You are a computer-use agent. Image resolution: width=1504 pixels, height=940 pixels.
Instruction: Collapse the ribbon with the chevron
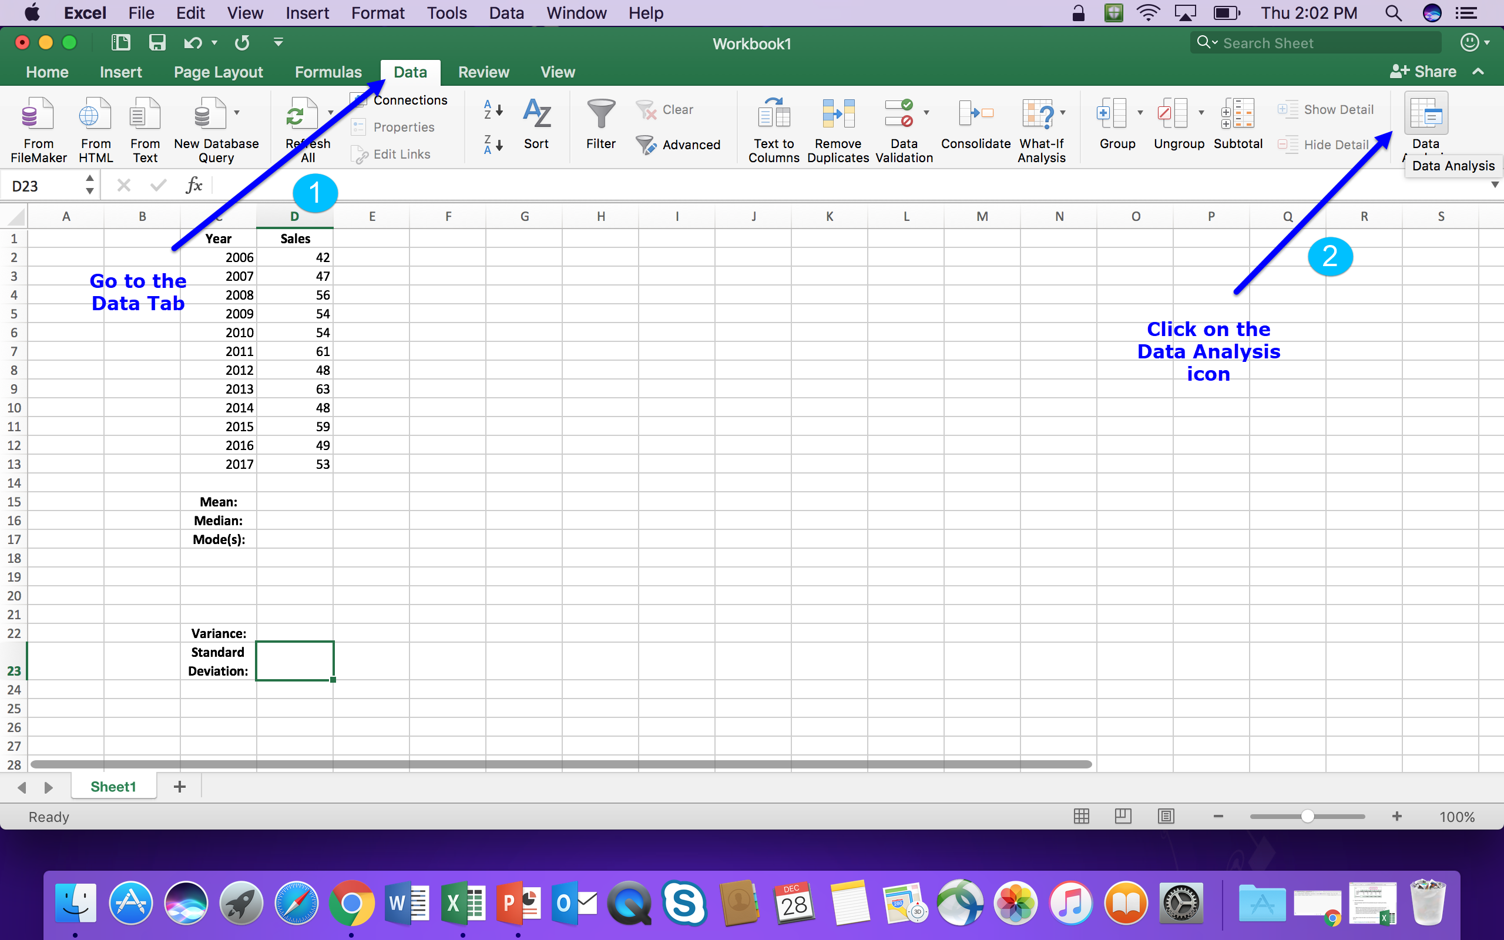(x=1479, y=72)
